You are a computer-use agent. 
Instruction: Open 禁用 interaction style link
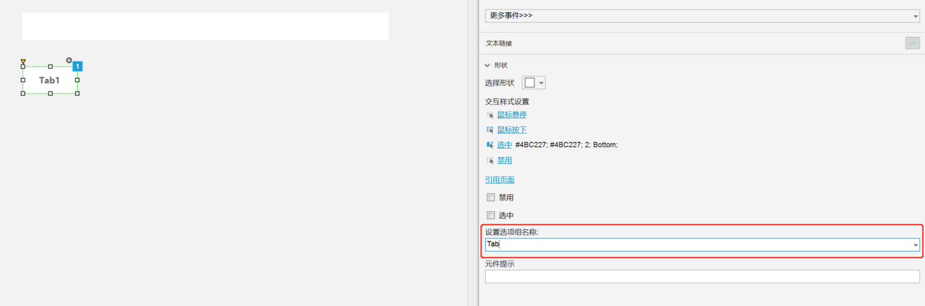point(505,160)
